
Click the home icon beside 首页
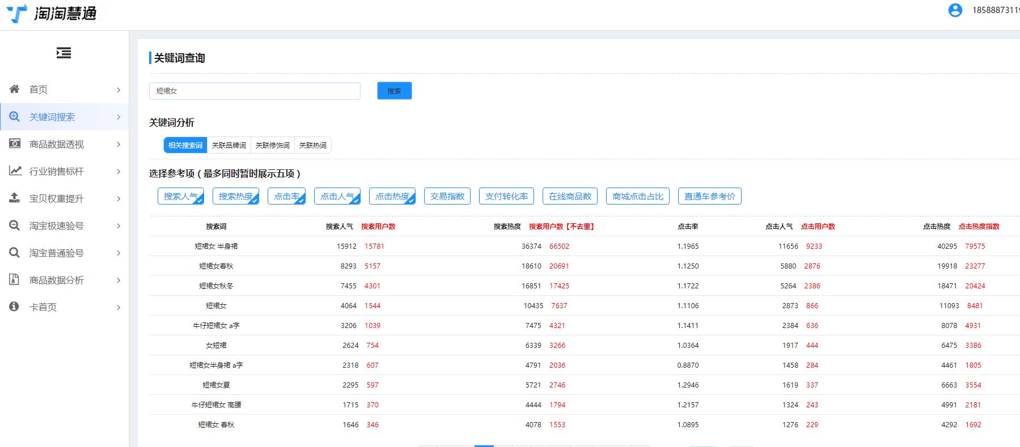[15, 89]
